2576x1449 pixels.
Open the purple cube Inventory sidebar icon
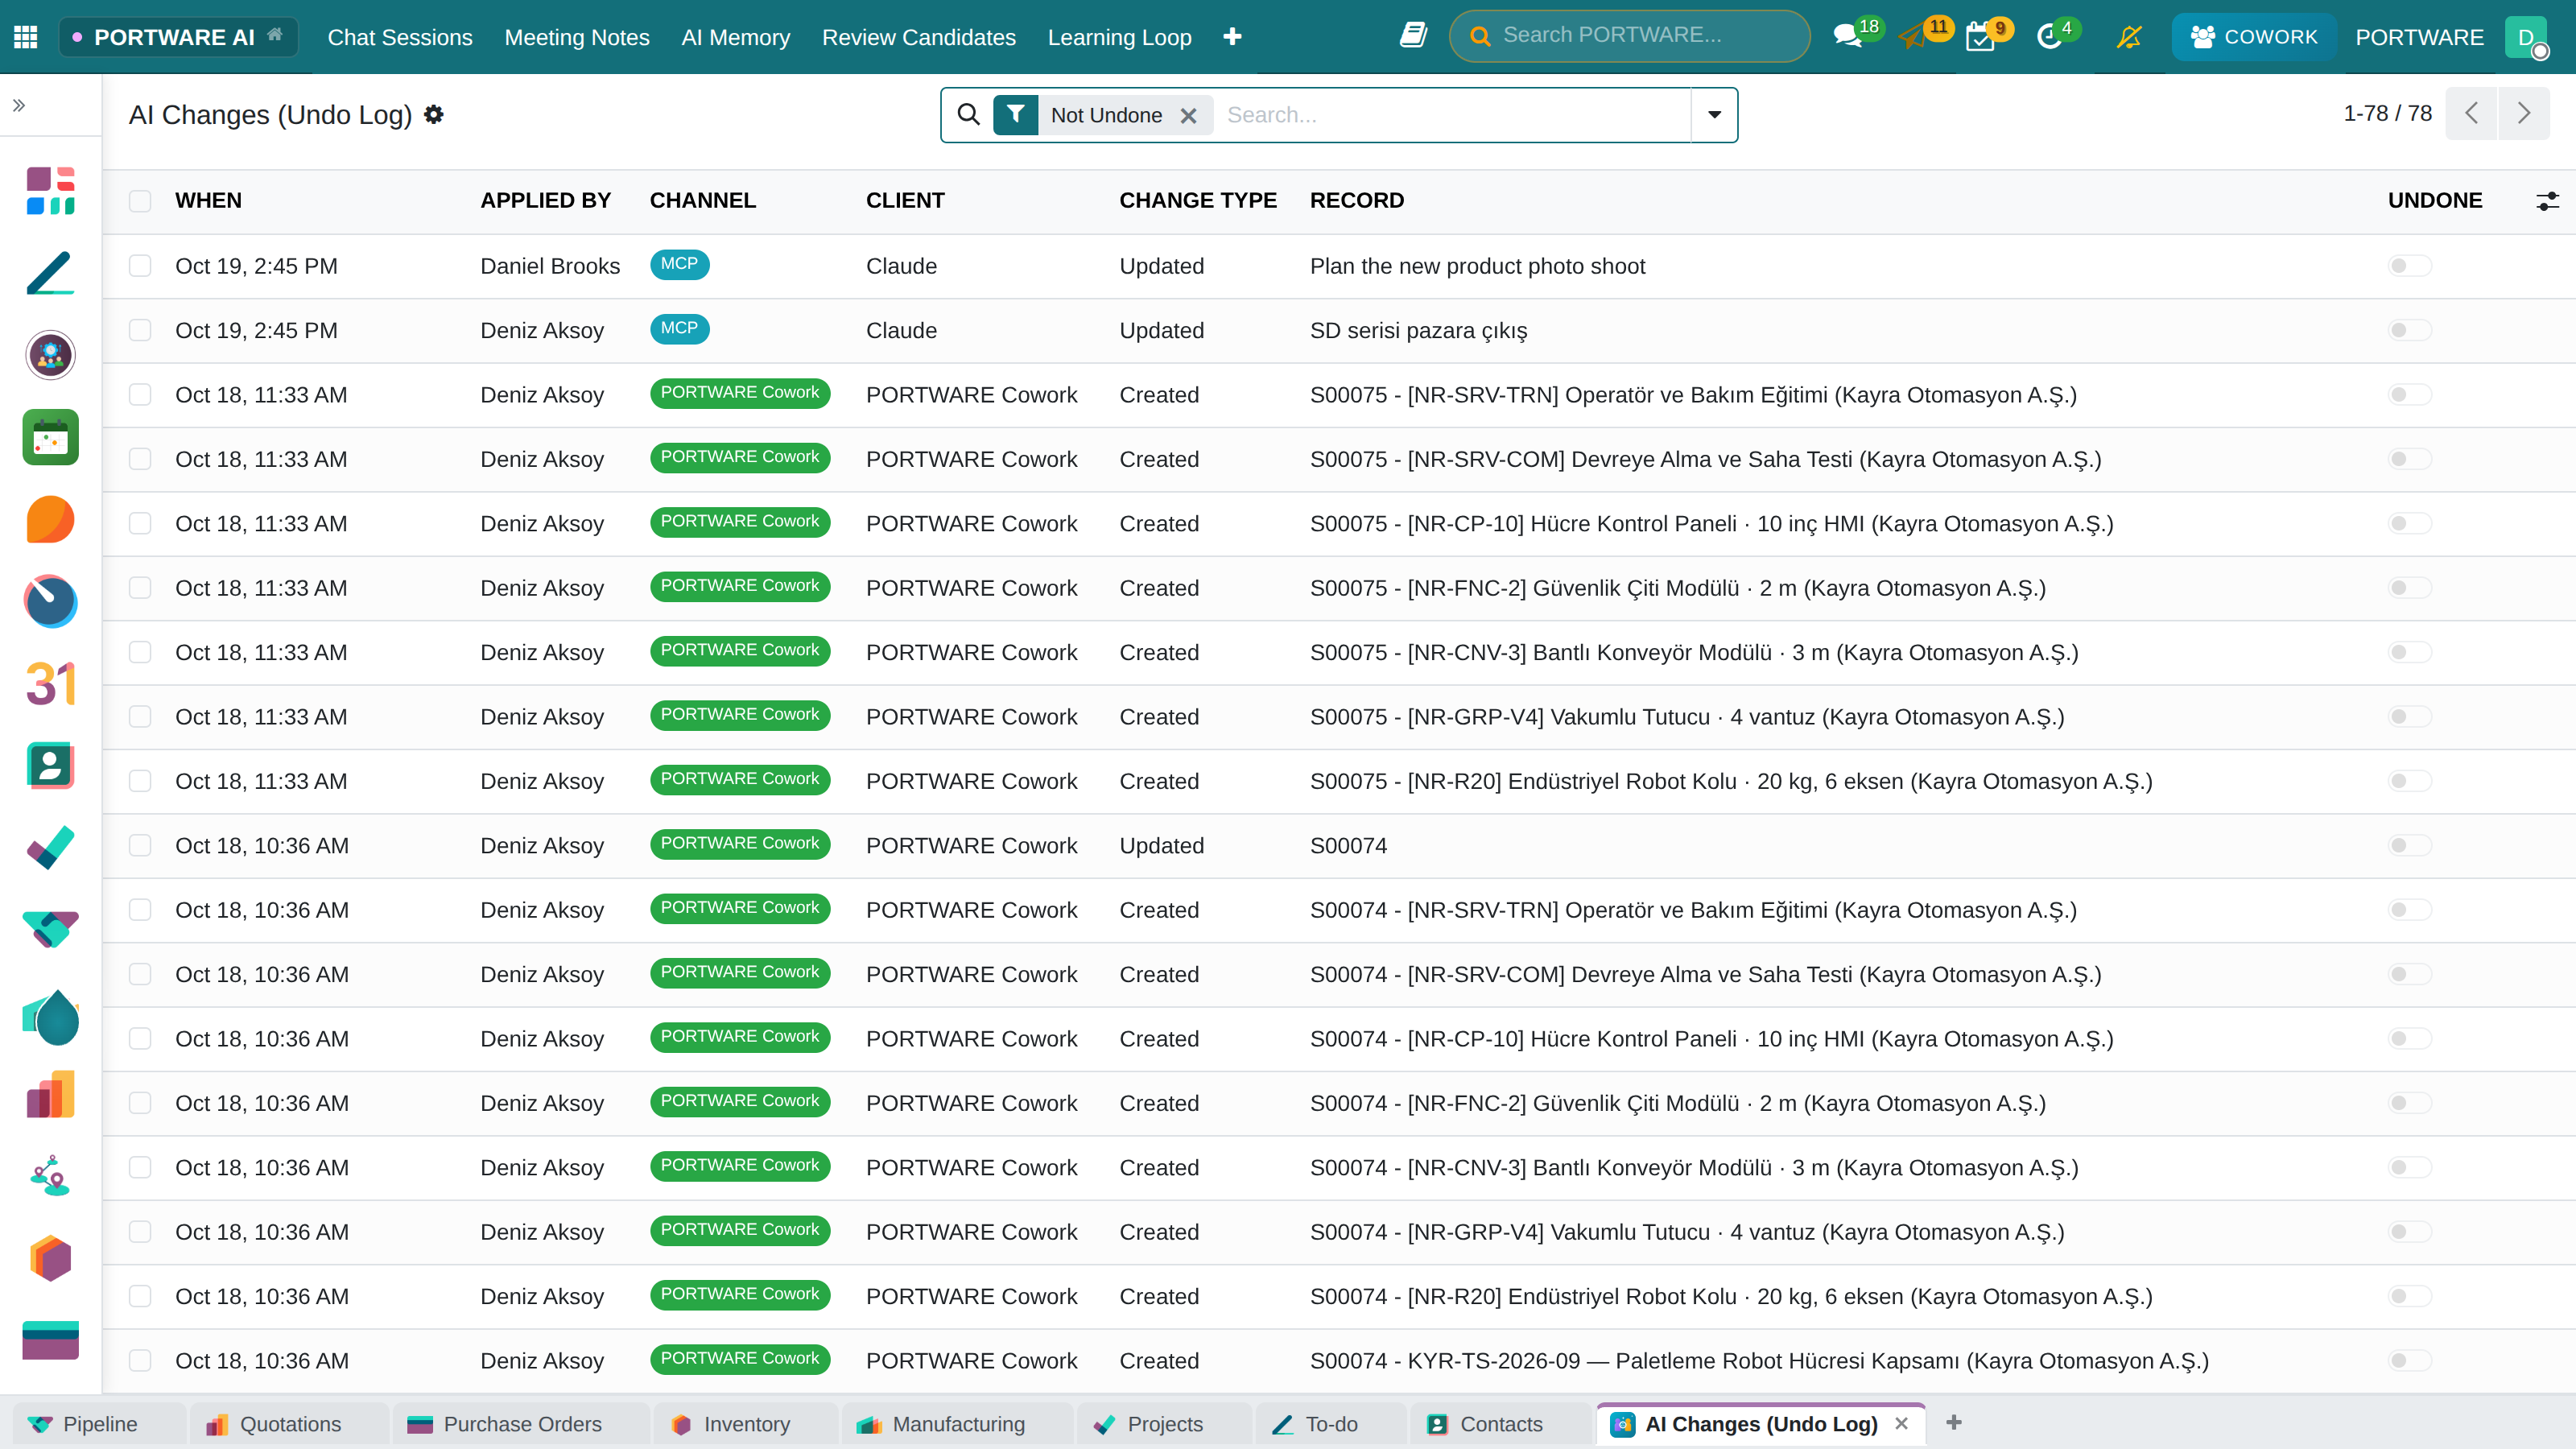[x=50, y=1258]
